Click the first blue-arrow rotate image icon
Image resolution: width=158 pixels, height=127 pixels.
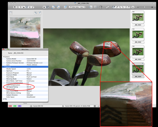(x=53, y=7)
